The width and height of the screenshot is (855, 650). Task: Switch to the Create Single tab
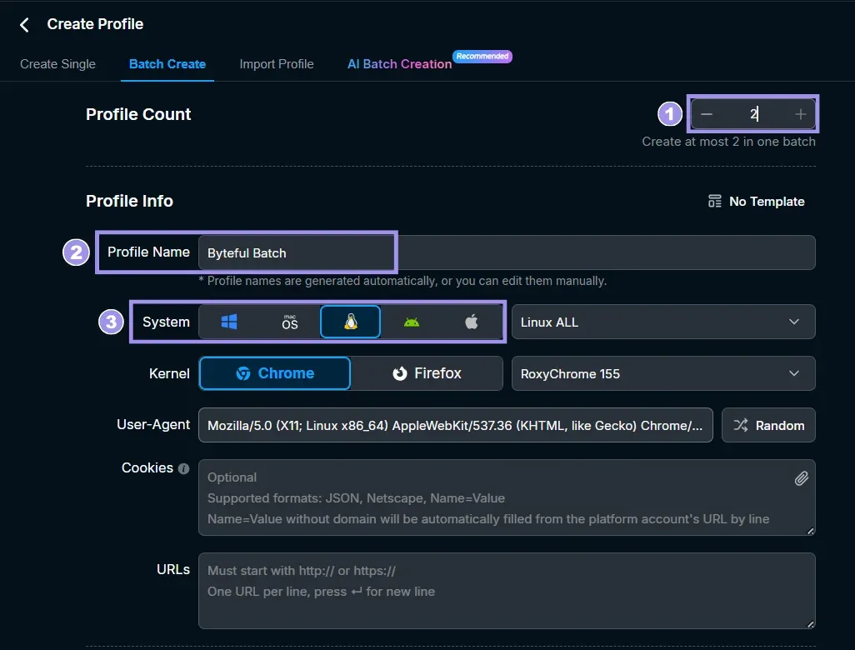coord(57,64)
